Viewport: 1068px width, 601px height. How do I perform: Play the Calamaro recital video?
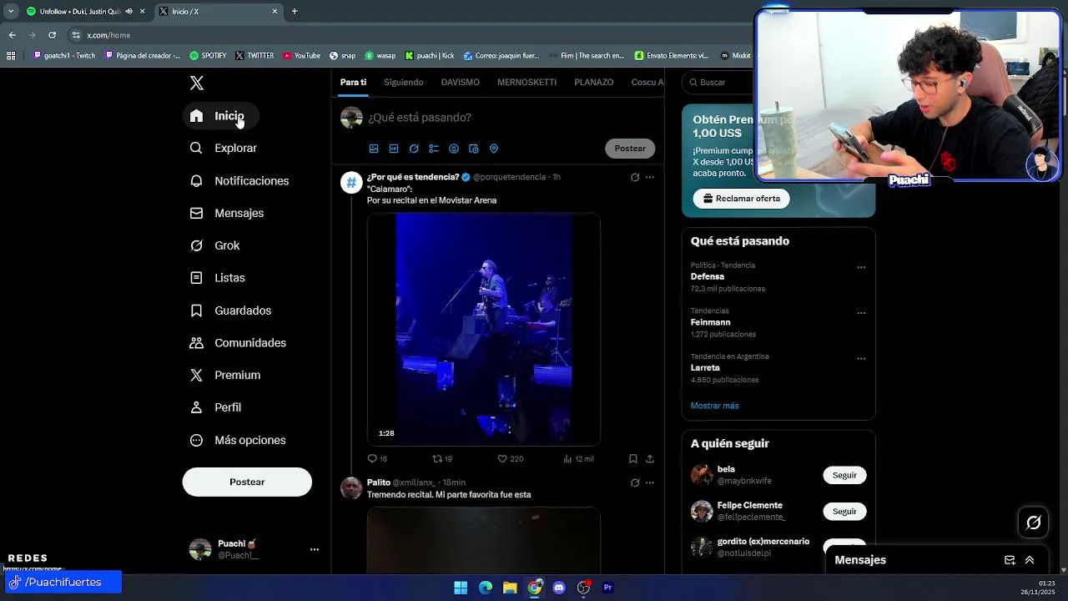pyautogui.click(x=484, y=329)
